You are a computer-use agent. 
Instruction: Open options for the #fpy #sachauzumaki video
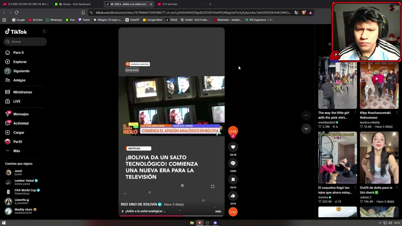pos(397,113)
